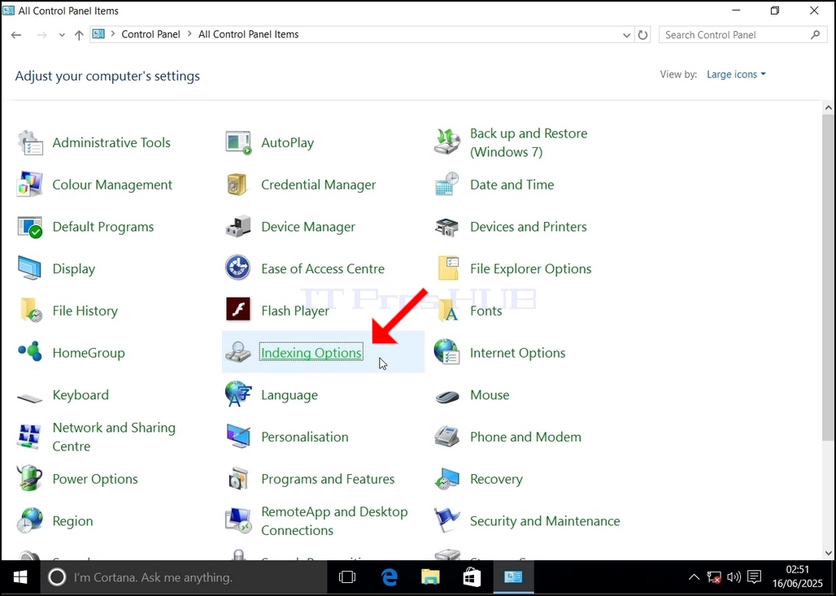
Task: Open the Network and Sharing Centre icon
Action: [30, 437]
